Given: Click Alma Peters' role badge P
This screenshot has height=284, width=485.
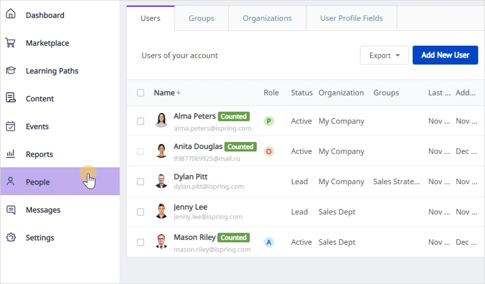Looking at the screenshot, I should (269, 121).
